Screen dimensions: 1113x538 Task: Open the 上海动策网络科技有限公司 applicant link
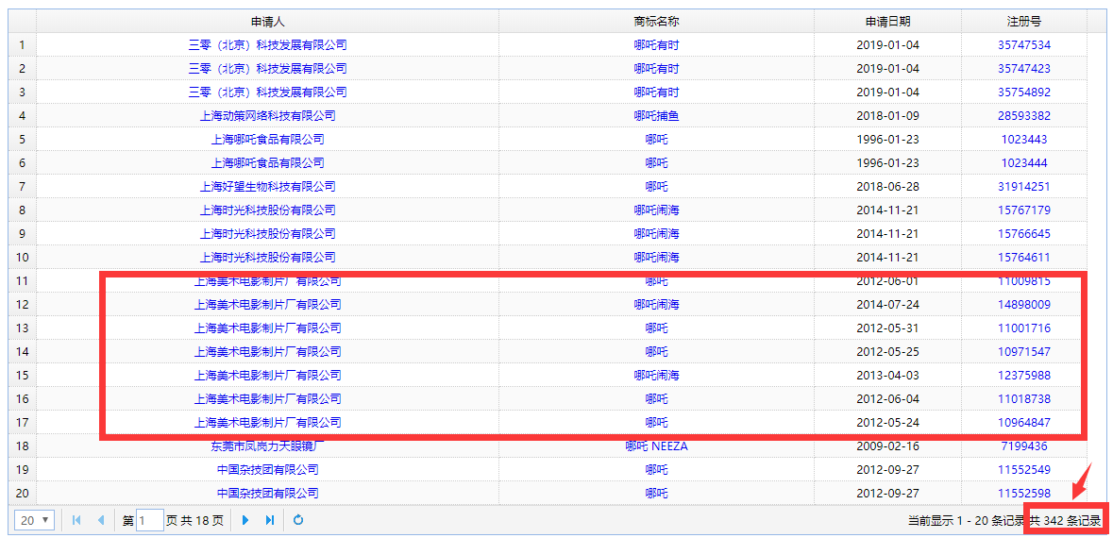tap(267, 115)
